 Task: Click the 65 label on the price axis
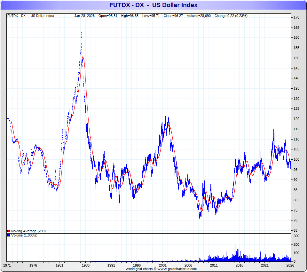click(x=295, y=230)
